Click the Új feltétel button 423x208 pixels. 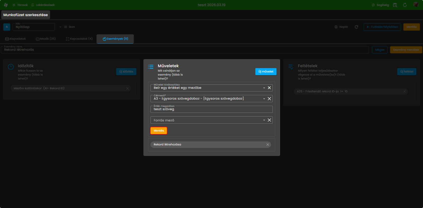pyautogui.click(x=407, y=72)
